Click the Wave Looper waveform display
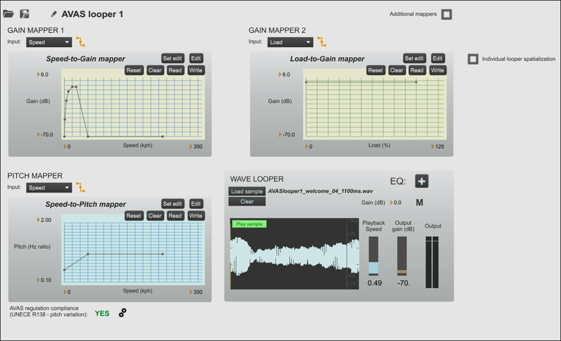 295,254
